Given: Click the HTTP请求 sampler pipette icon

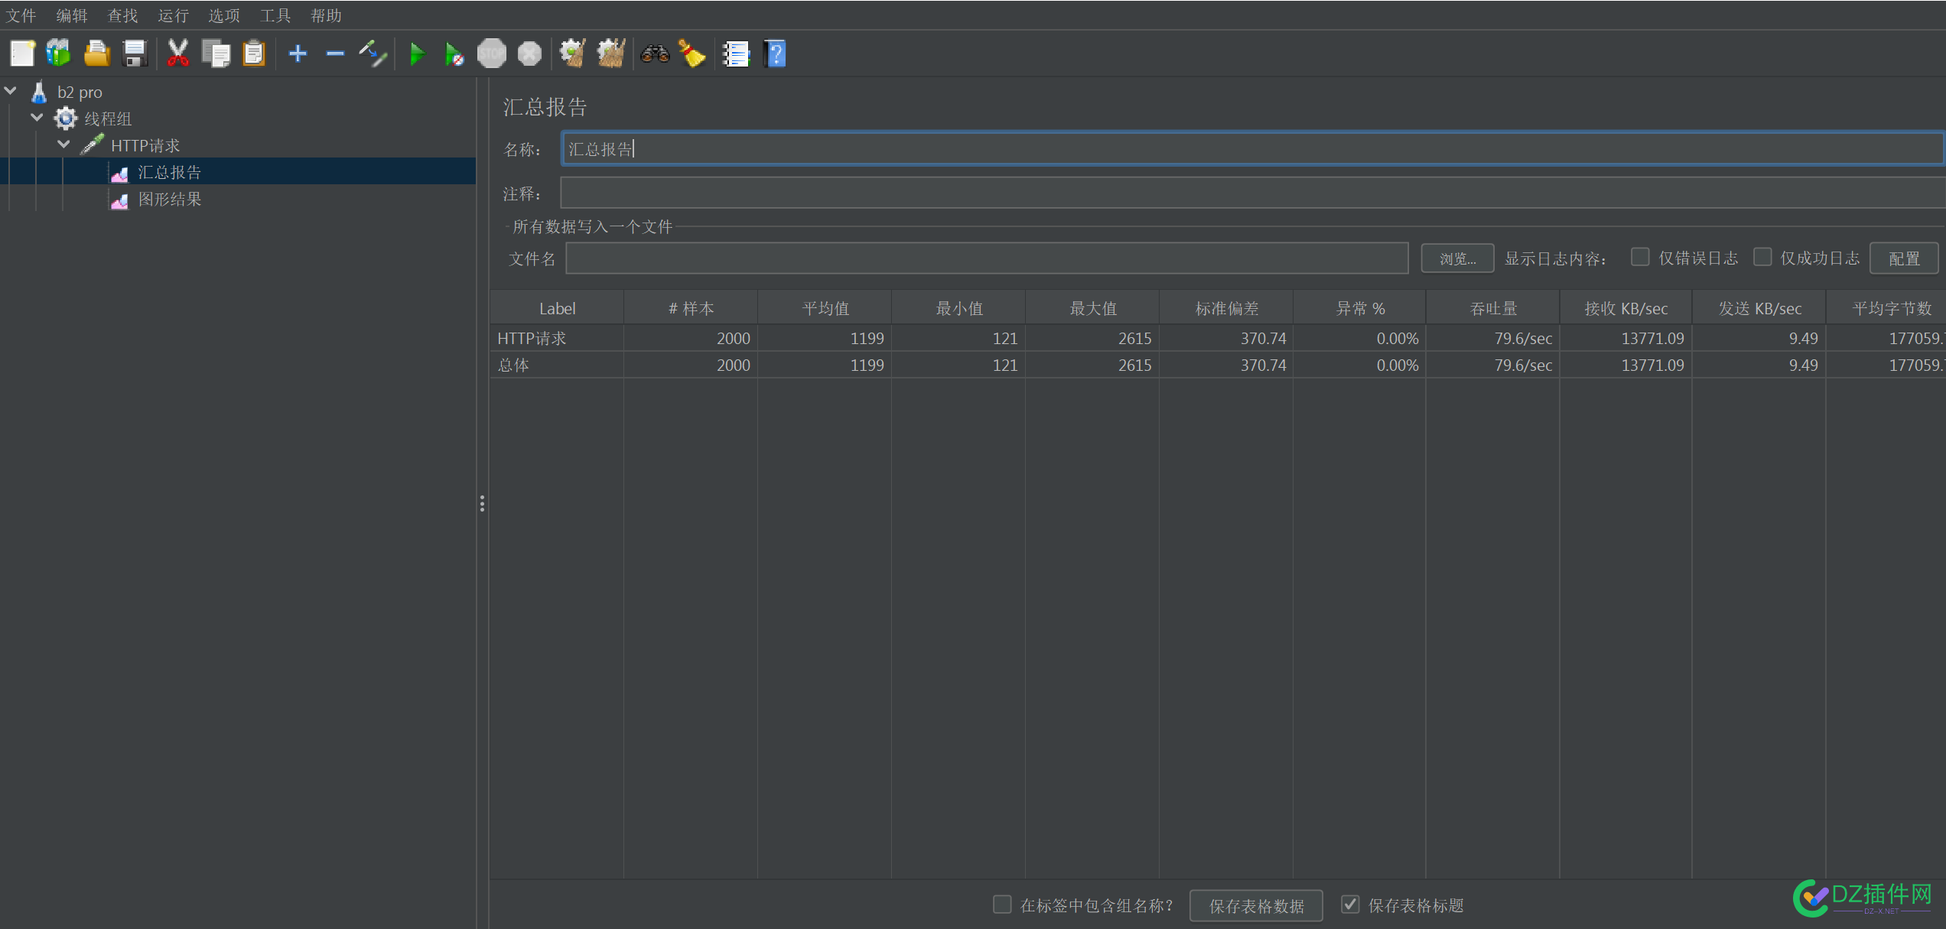Looking at the screenshot, I should (x=92, y=145).
